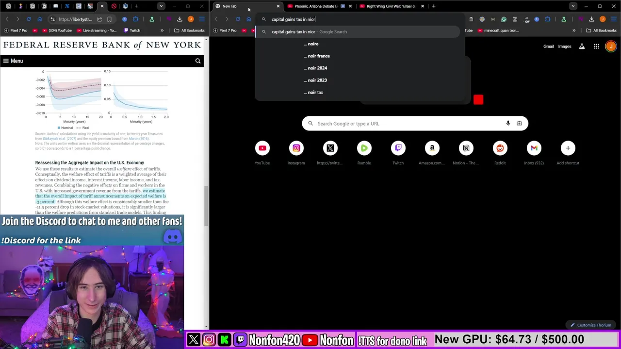
Task: Open the New York Fed Menu
Action: [13, 61]
